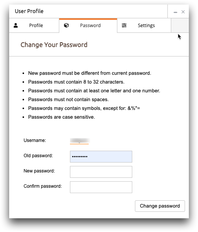198x232 pixels.
Task: Click into the New password field
Action: click(x=101, y=172)
